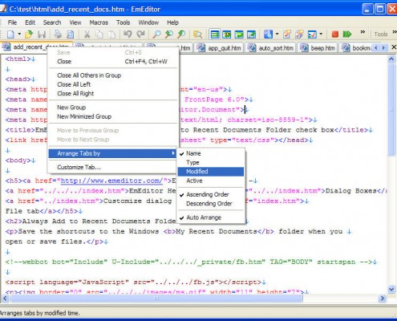Choose Close All Others in Group
Image resolution: width=397 pixels, height=321 pixels.
(x=112, y=75)
